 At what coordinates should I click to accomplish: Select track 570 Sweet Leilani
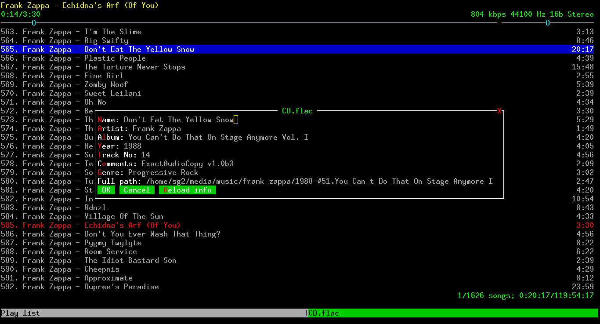point(297,93)
